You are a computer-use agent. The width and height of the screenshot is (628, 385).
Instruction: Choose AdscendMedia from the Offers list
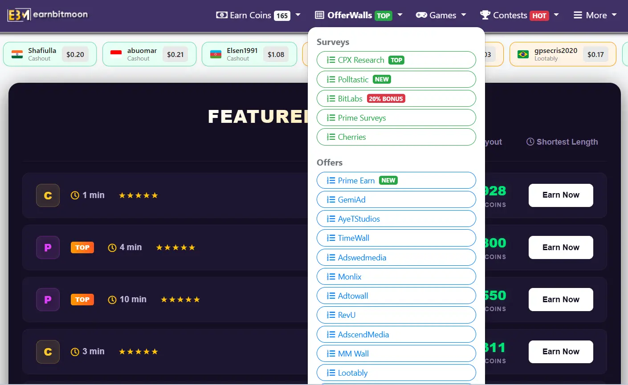click(396, 335)
